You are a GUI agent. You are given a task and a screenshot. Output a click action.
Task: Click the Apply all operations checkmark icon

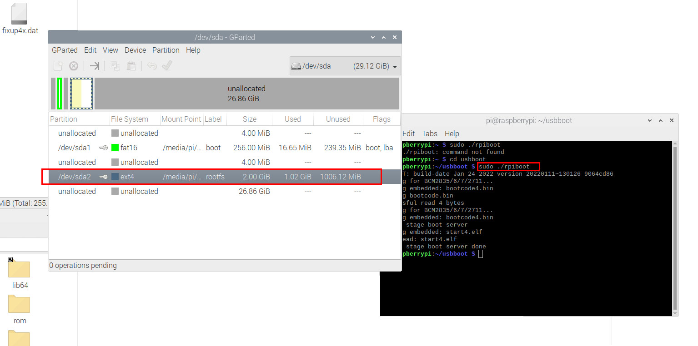(167, 66)
